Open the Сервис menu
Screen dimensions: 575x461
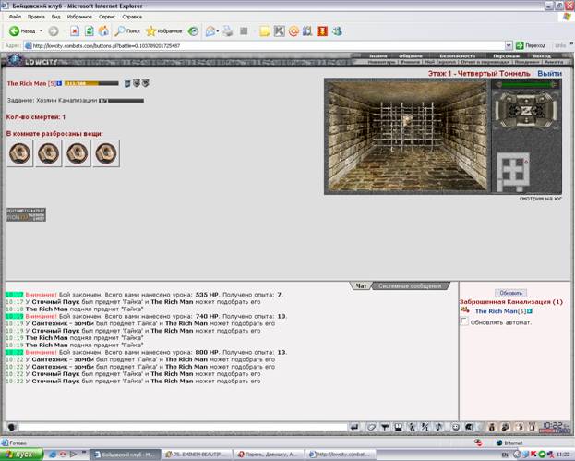(x=107, y=17)
